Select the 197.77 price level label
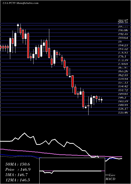This screenshot has width=131, height=184. click(x=123, y=27)
